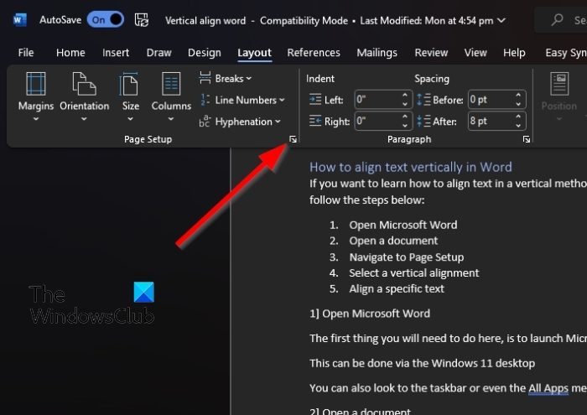Click line 'This can be done via the Windows 11 desktop'
Viewport: 587px width, 415px height.
tap(422, 363)
